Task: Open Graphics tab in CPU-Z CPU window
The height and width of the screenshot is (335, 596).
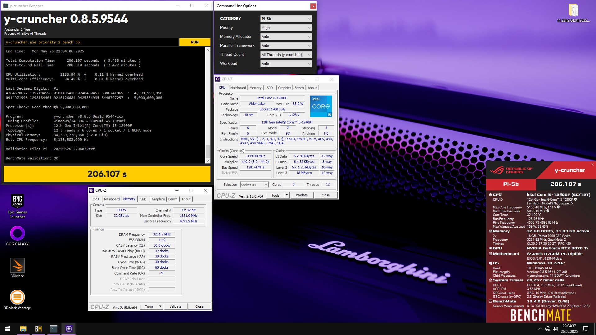Action: (284, 88)
